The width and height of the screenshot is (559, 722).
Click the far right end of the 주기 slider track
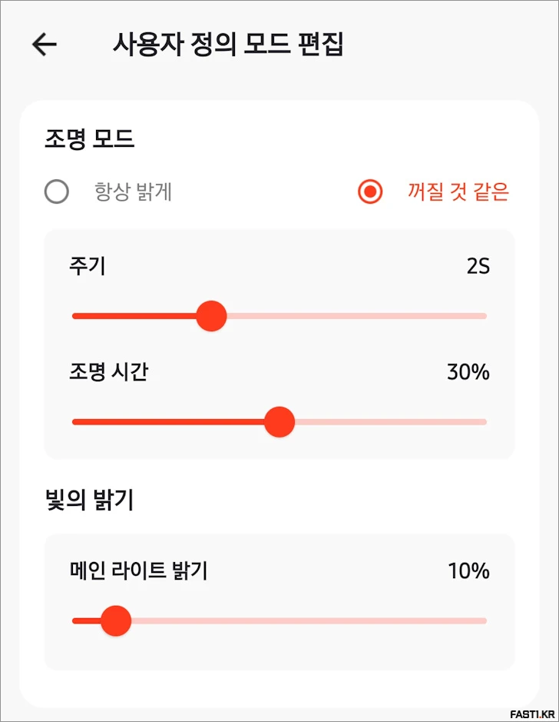tap(483, 316)
